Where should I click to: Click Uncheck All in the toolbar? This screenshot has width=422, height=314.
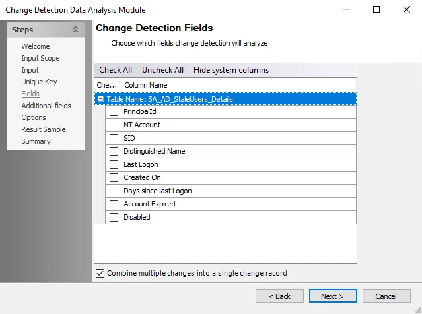pyautogui.click(x=162, y=70)
